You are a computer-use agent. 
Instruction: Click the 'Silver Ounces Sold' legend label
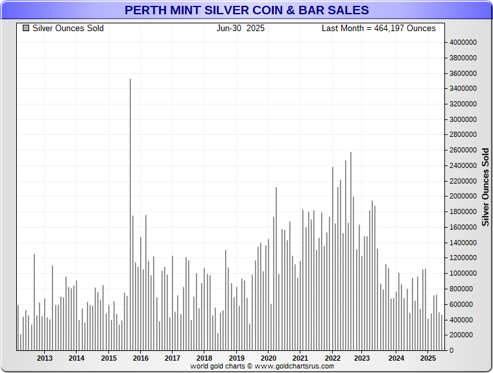click(x=68, y=29)
